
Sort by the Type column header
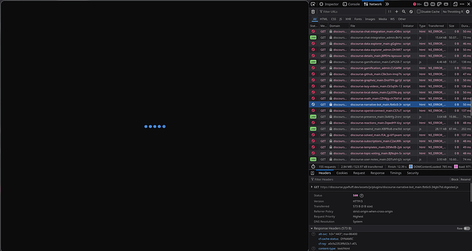pos(423,26)
